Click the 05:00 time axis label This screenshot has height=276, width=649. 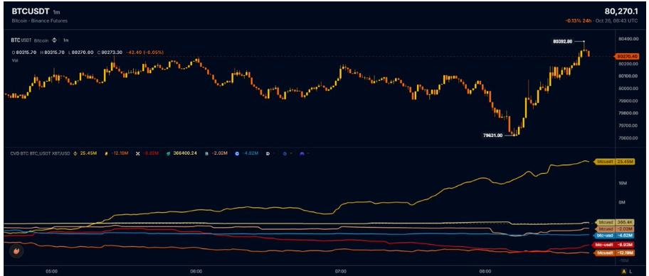52,272
